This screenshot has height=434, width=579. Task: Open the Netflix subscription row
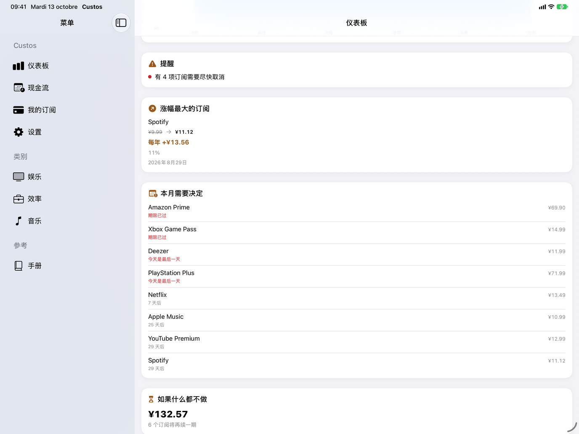(357, 298)
